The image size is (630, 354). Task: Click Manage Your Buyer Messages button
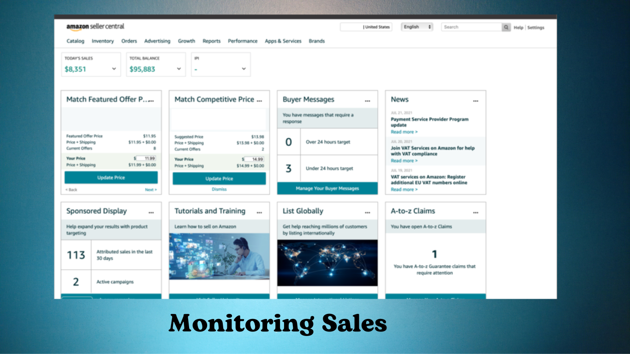click(x=327, y=188)
